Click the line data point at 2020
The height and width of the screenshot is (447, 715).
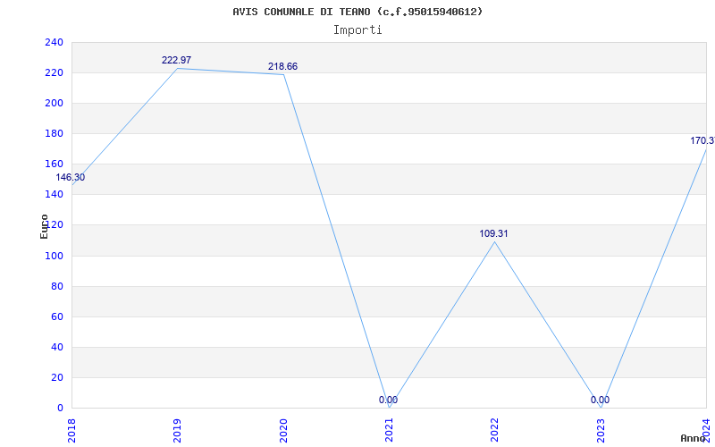tap(283, 75)
